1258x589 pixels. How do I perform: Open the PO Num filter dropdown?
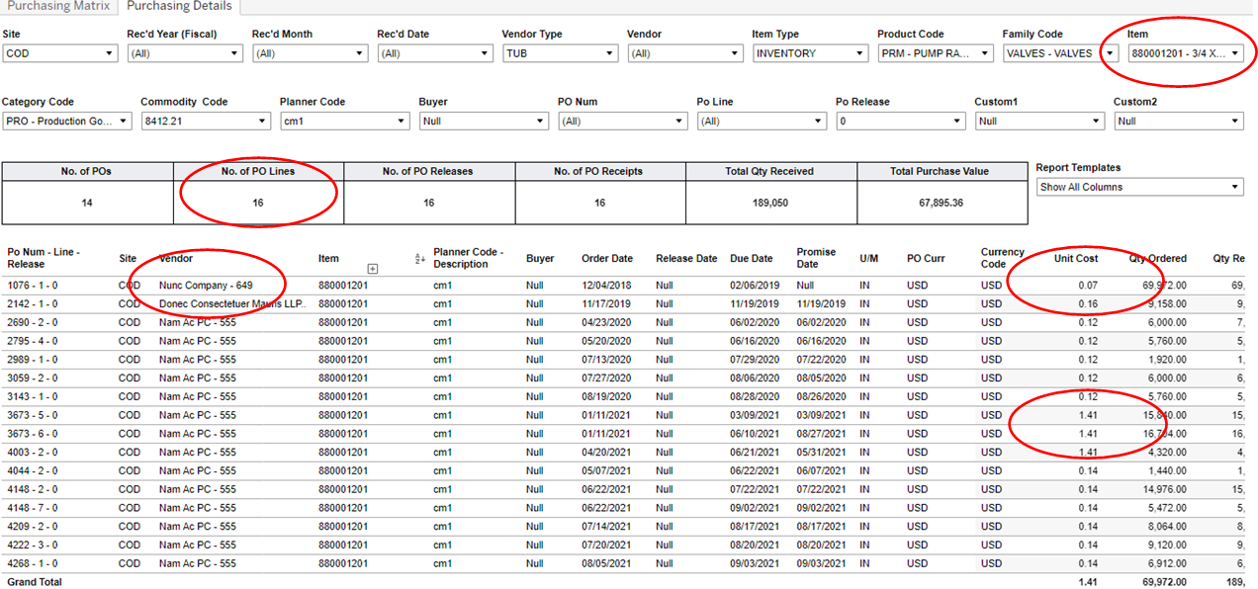(623, 121)
